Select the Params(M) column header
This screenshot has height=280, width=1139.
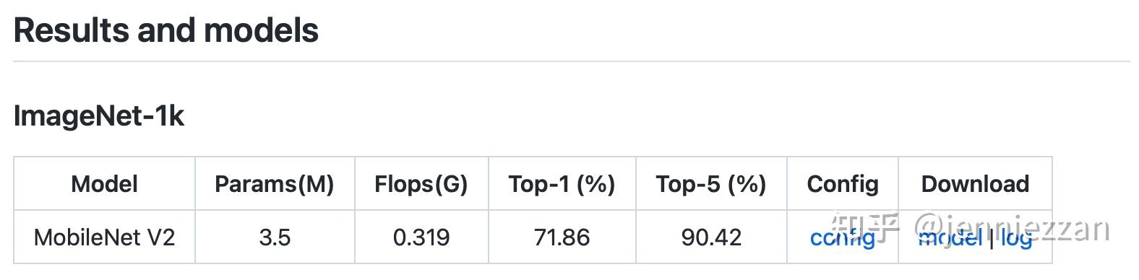click(275, 184)
